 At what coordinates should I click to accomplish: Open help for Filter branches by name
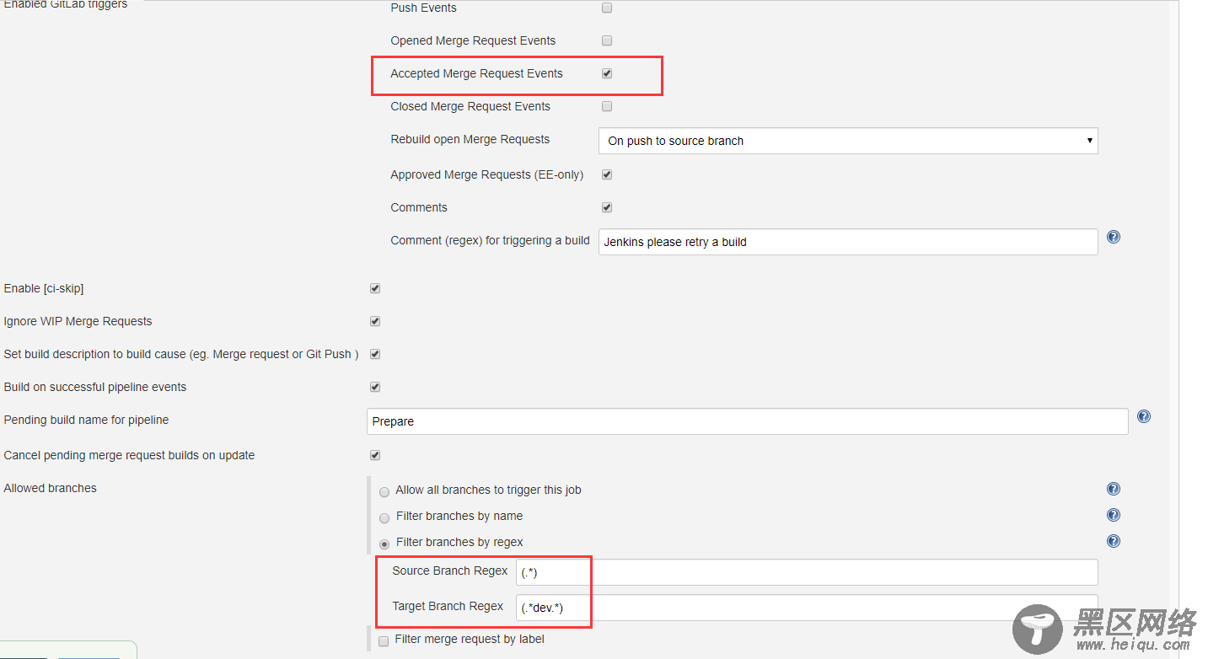(x=1113, y=515)
